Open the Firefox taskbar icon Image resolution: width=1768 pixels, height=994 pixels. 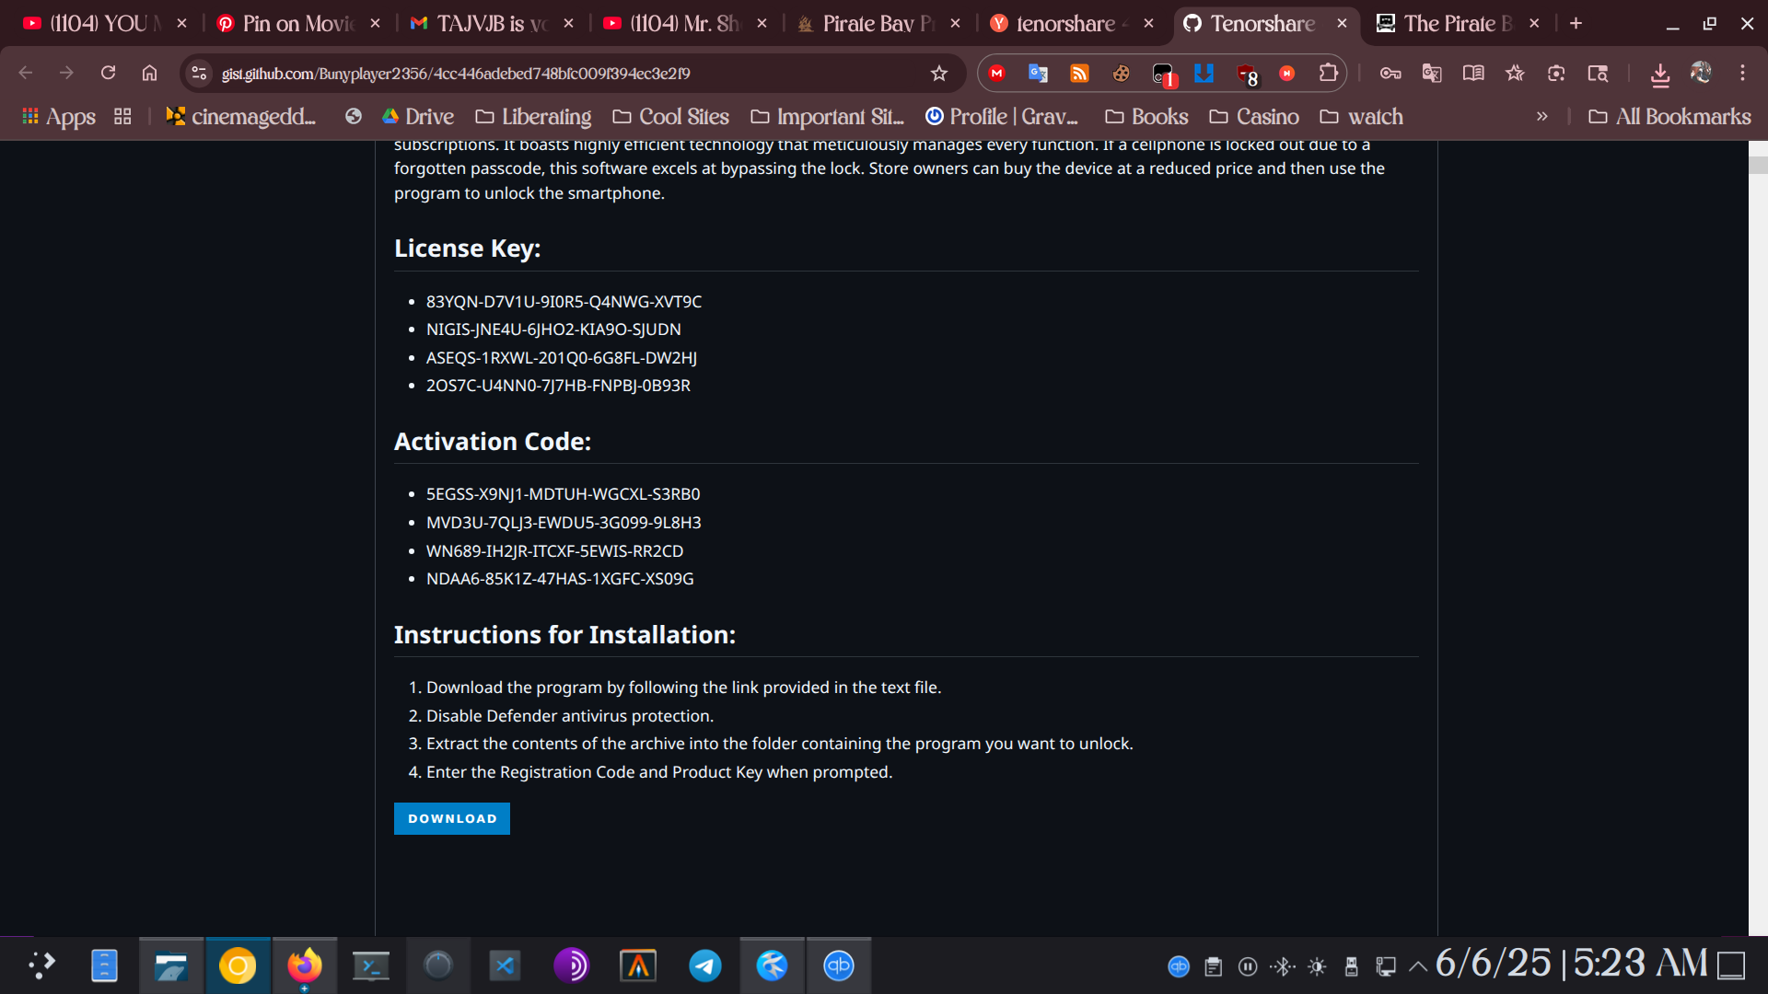[x=304, y=965]
